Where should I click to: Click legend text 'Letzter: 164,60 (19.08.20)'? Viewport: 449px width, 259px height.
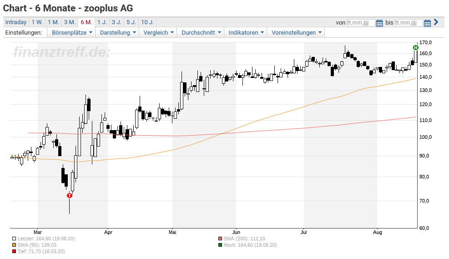[46, 239]
